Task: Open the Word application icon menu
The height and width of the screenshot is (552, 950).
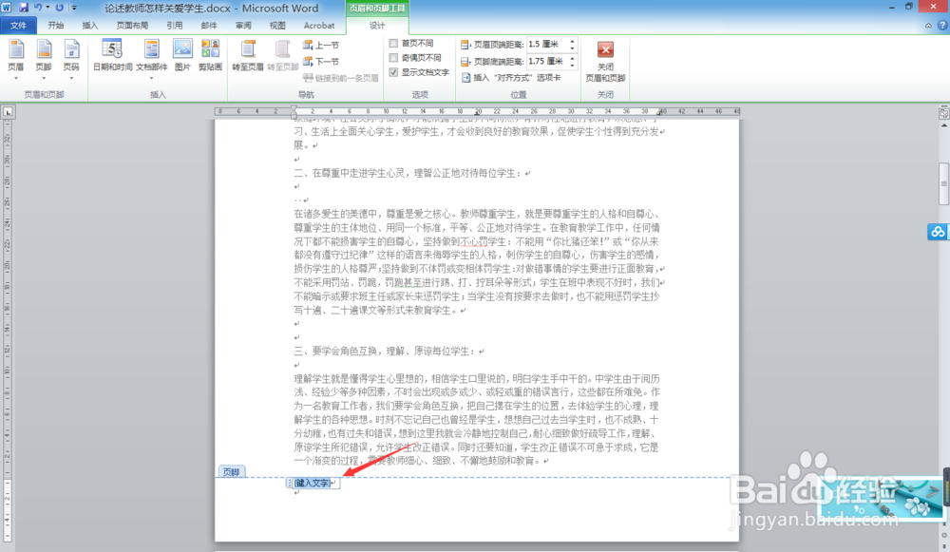Action: point(6,8)
